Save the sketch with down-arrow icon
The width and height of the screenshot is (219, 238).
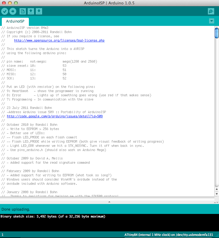click(x=39, y=11)
